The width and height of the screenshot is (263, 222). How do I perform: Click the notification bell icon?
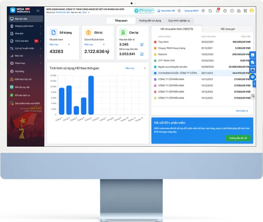218,11
